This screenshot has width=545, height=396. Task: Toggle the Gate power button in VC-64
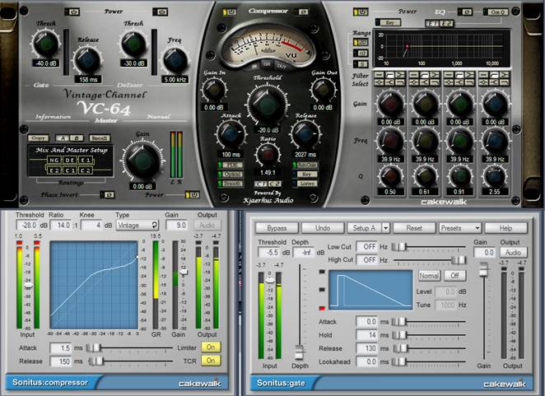click(x=72, y=12)
